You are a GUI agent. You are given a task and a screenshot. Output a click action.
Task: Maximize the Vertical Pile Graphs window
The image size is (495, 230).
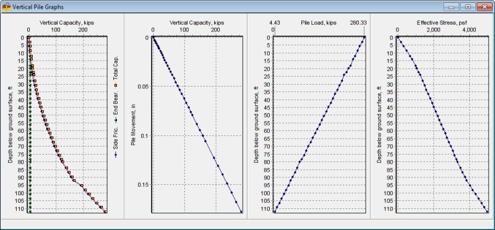pos(468,7)
